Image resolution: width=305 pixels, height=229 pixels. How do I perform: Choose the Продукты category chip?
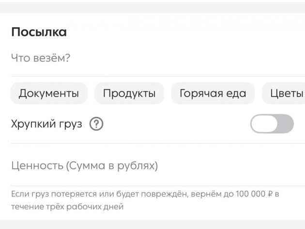[x=129, y=93]
